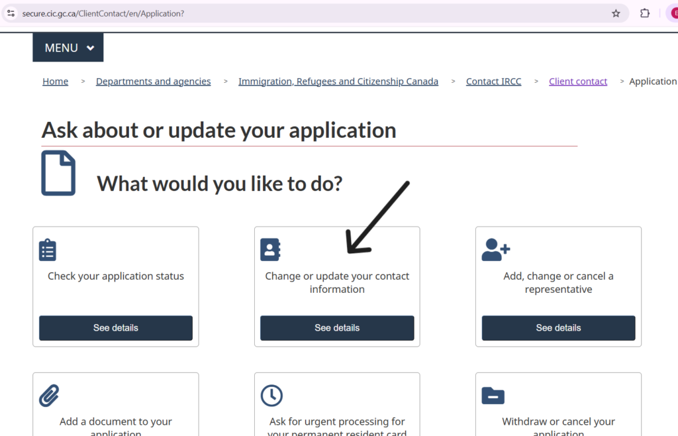Click the folder withdraw application icon
Viewport: 678px width, 436px height.
pyautogui.click(x=493, y=396)
